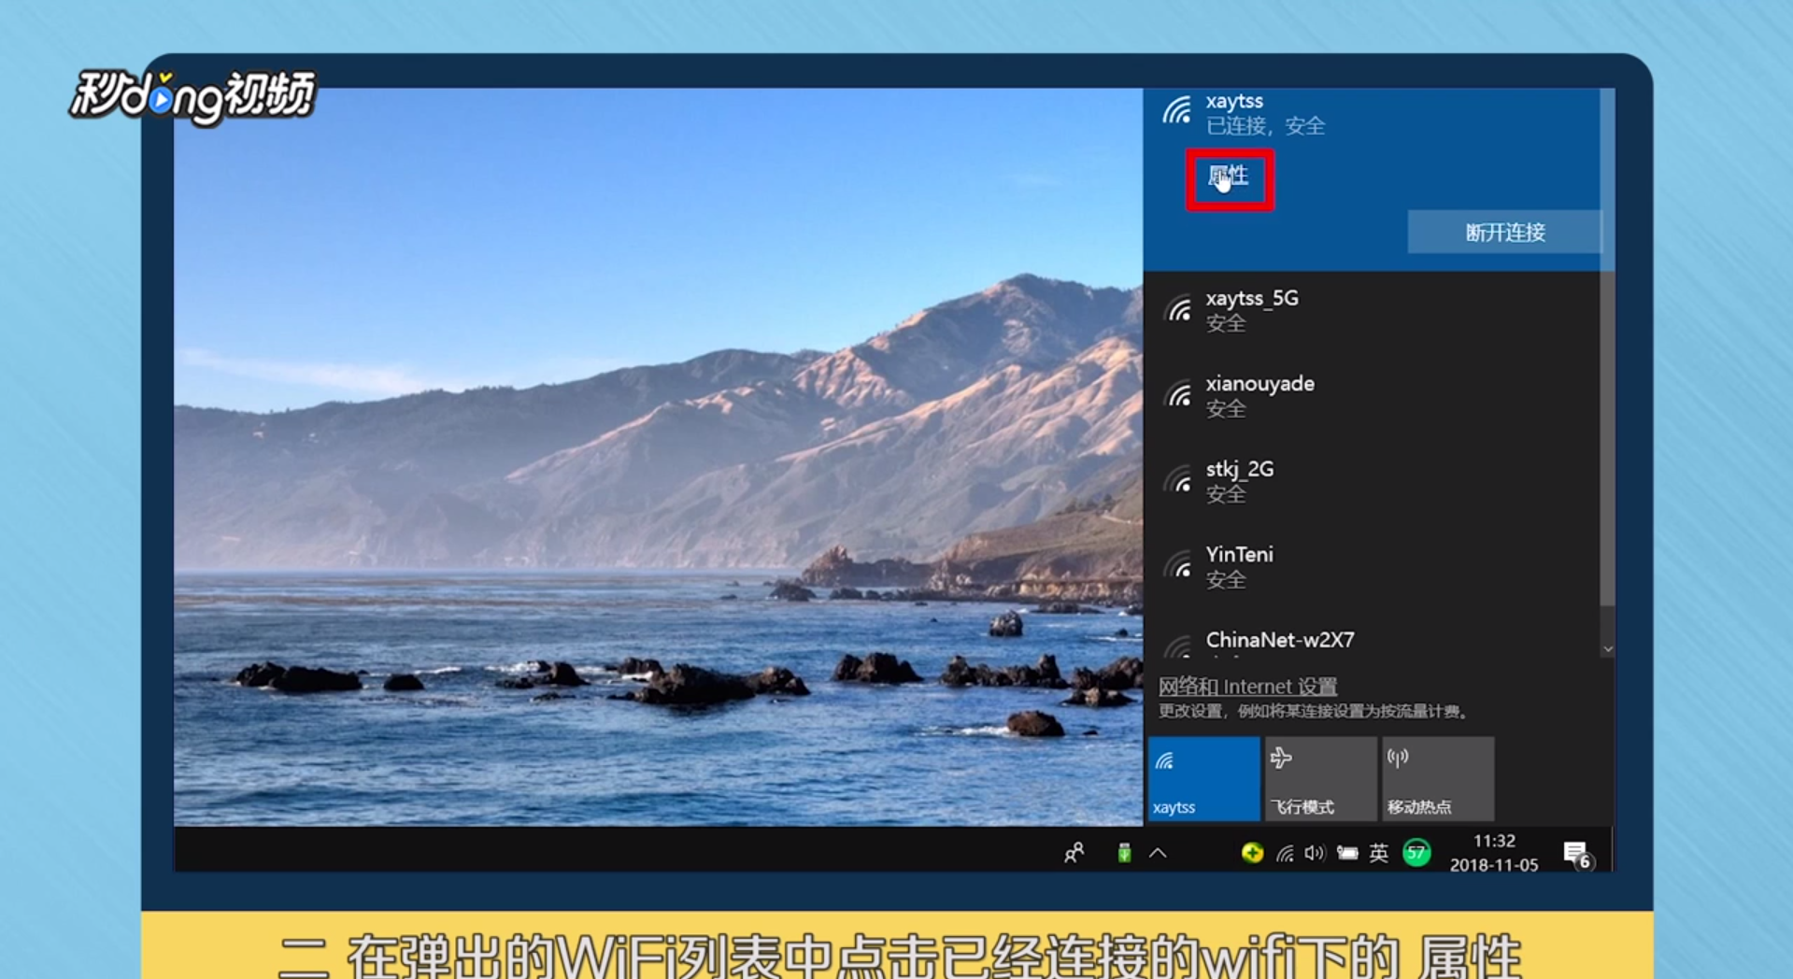Open 属性 (Properties) of the connected xaytss network
Image resolution: width=1793 pixels, height=979 pixels.
click(1229, 177)
